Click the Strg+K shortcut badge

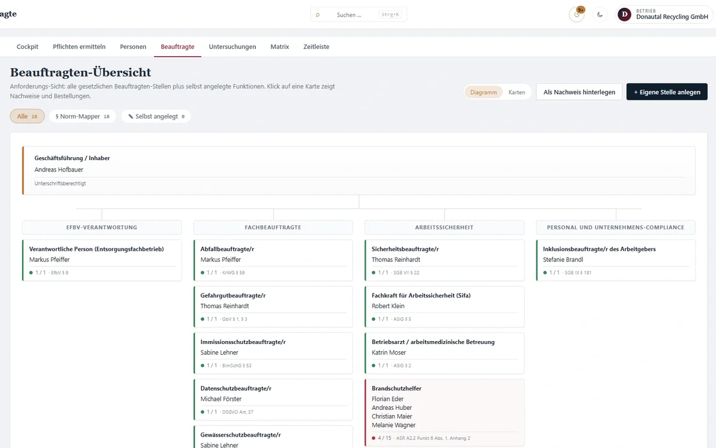pos(390,14)
